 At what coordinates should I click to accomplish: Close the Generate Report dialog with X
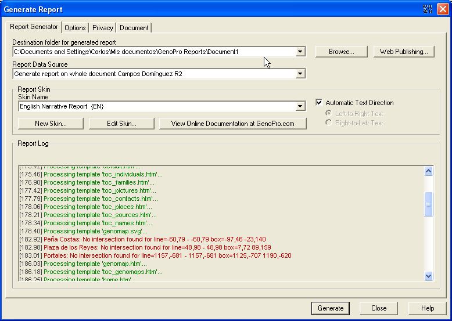[442, 9]
